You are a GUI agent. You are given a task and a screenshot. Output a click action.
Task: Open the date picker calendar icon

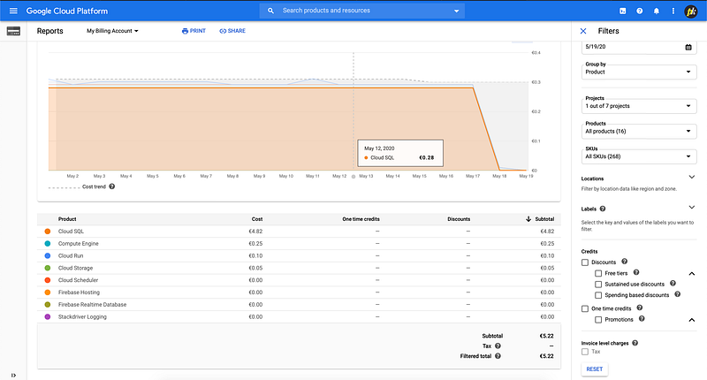688,47
